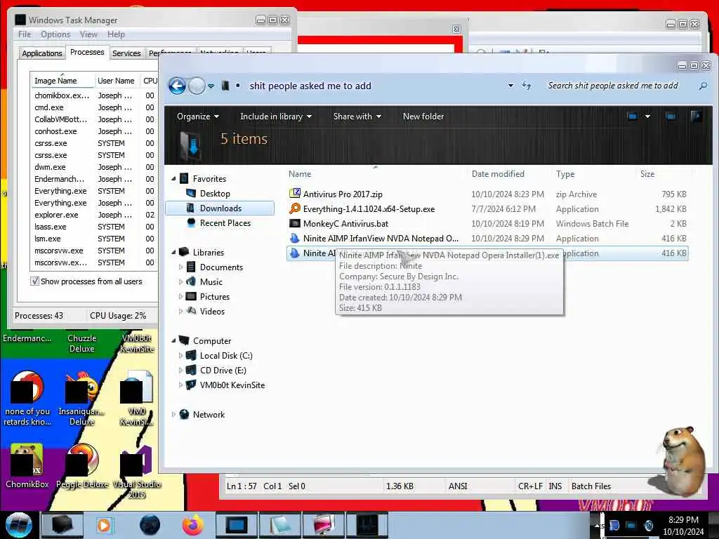Screen dimensions: 719x539
Task: Click the change view icon in Explorer
Action: point(633,117)
